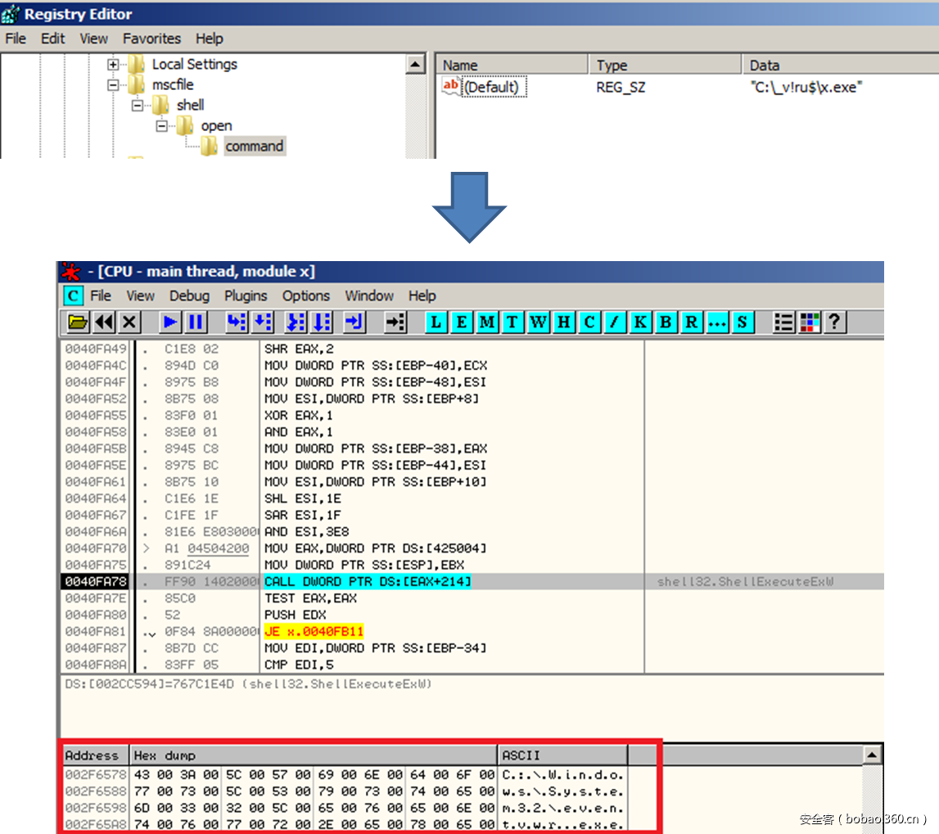This screenshot has height=834, width=939.
Task: Click the Data column header
Action: pyautogui.click(x=765, y=65)
